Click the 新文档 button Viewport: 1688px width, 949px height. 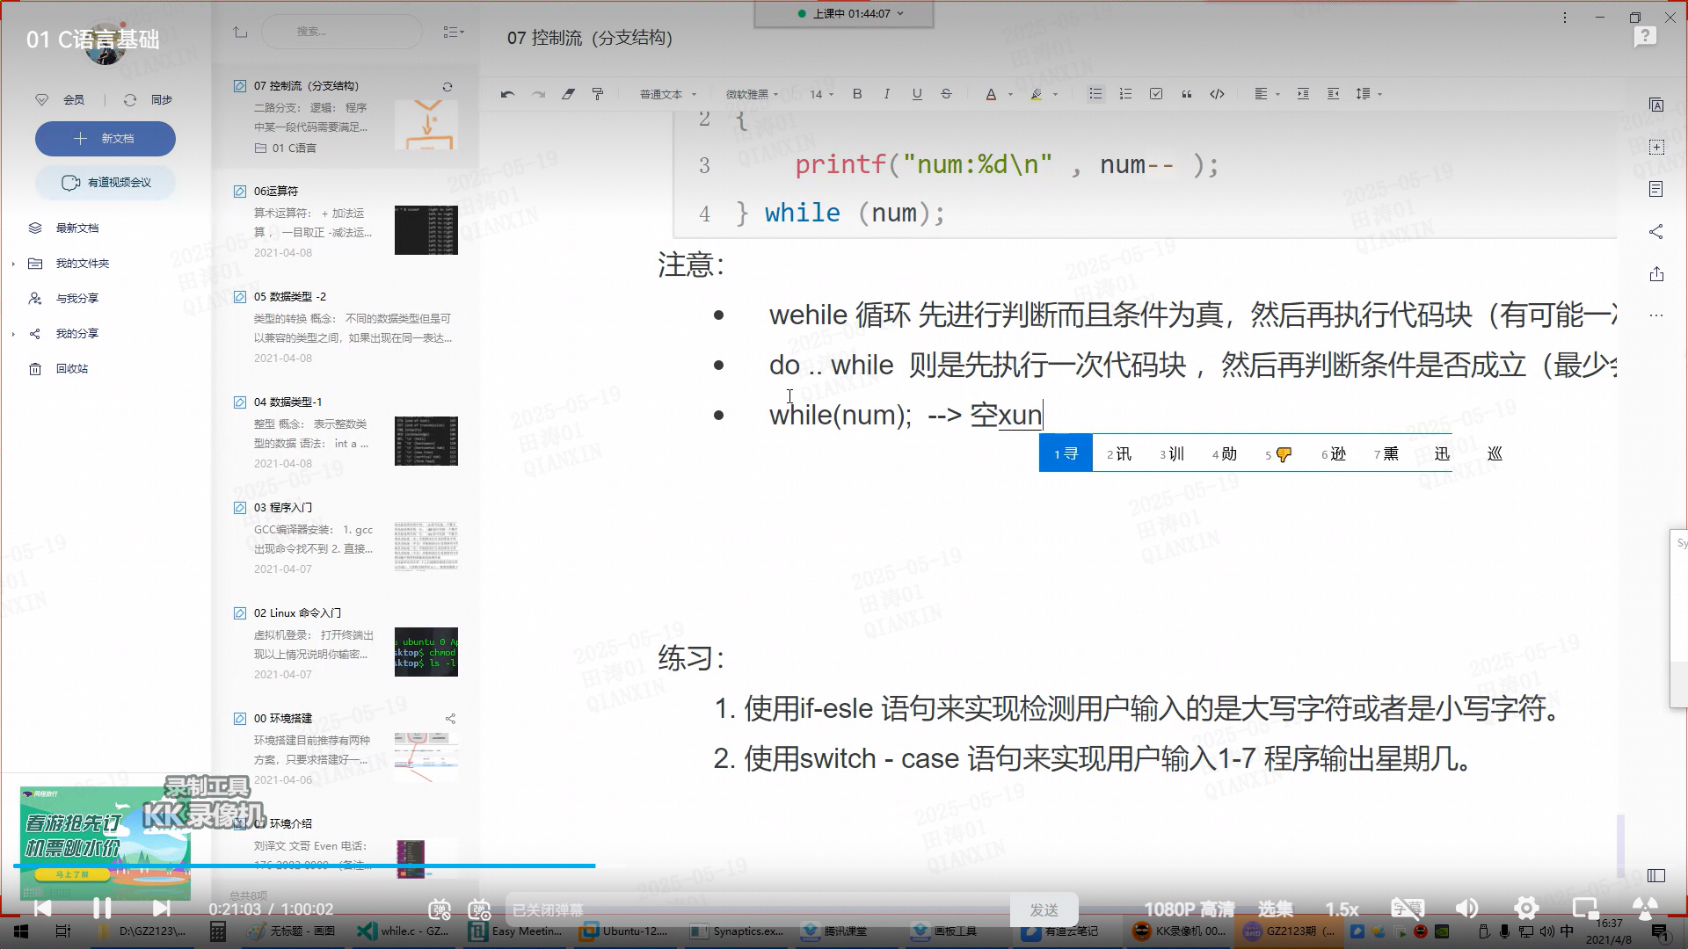[105, 139]
